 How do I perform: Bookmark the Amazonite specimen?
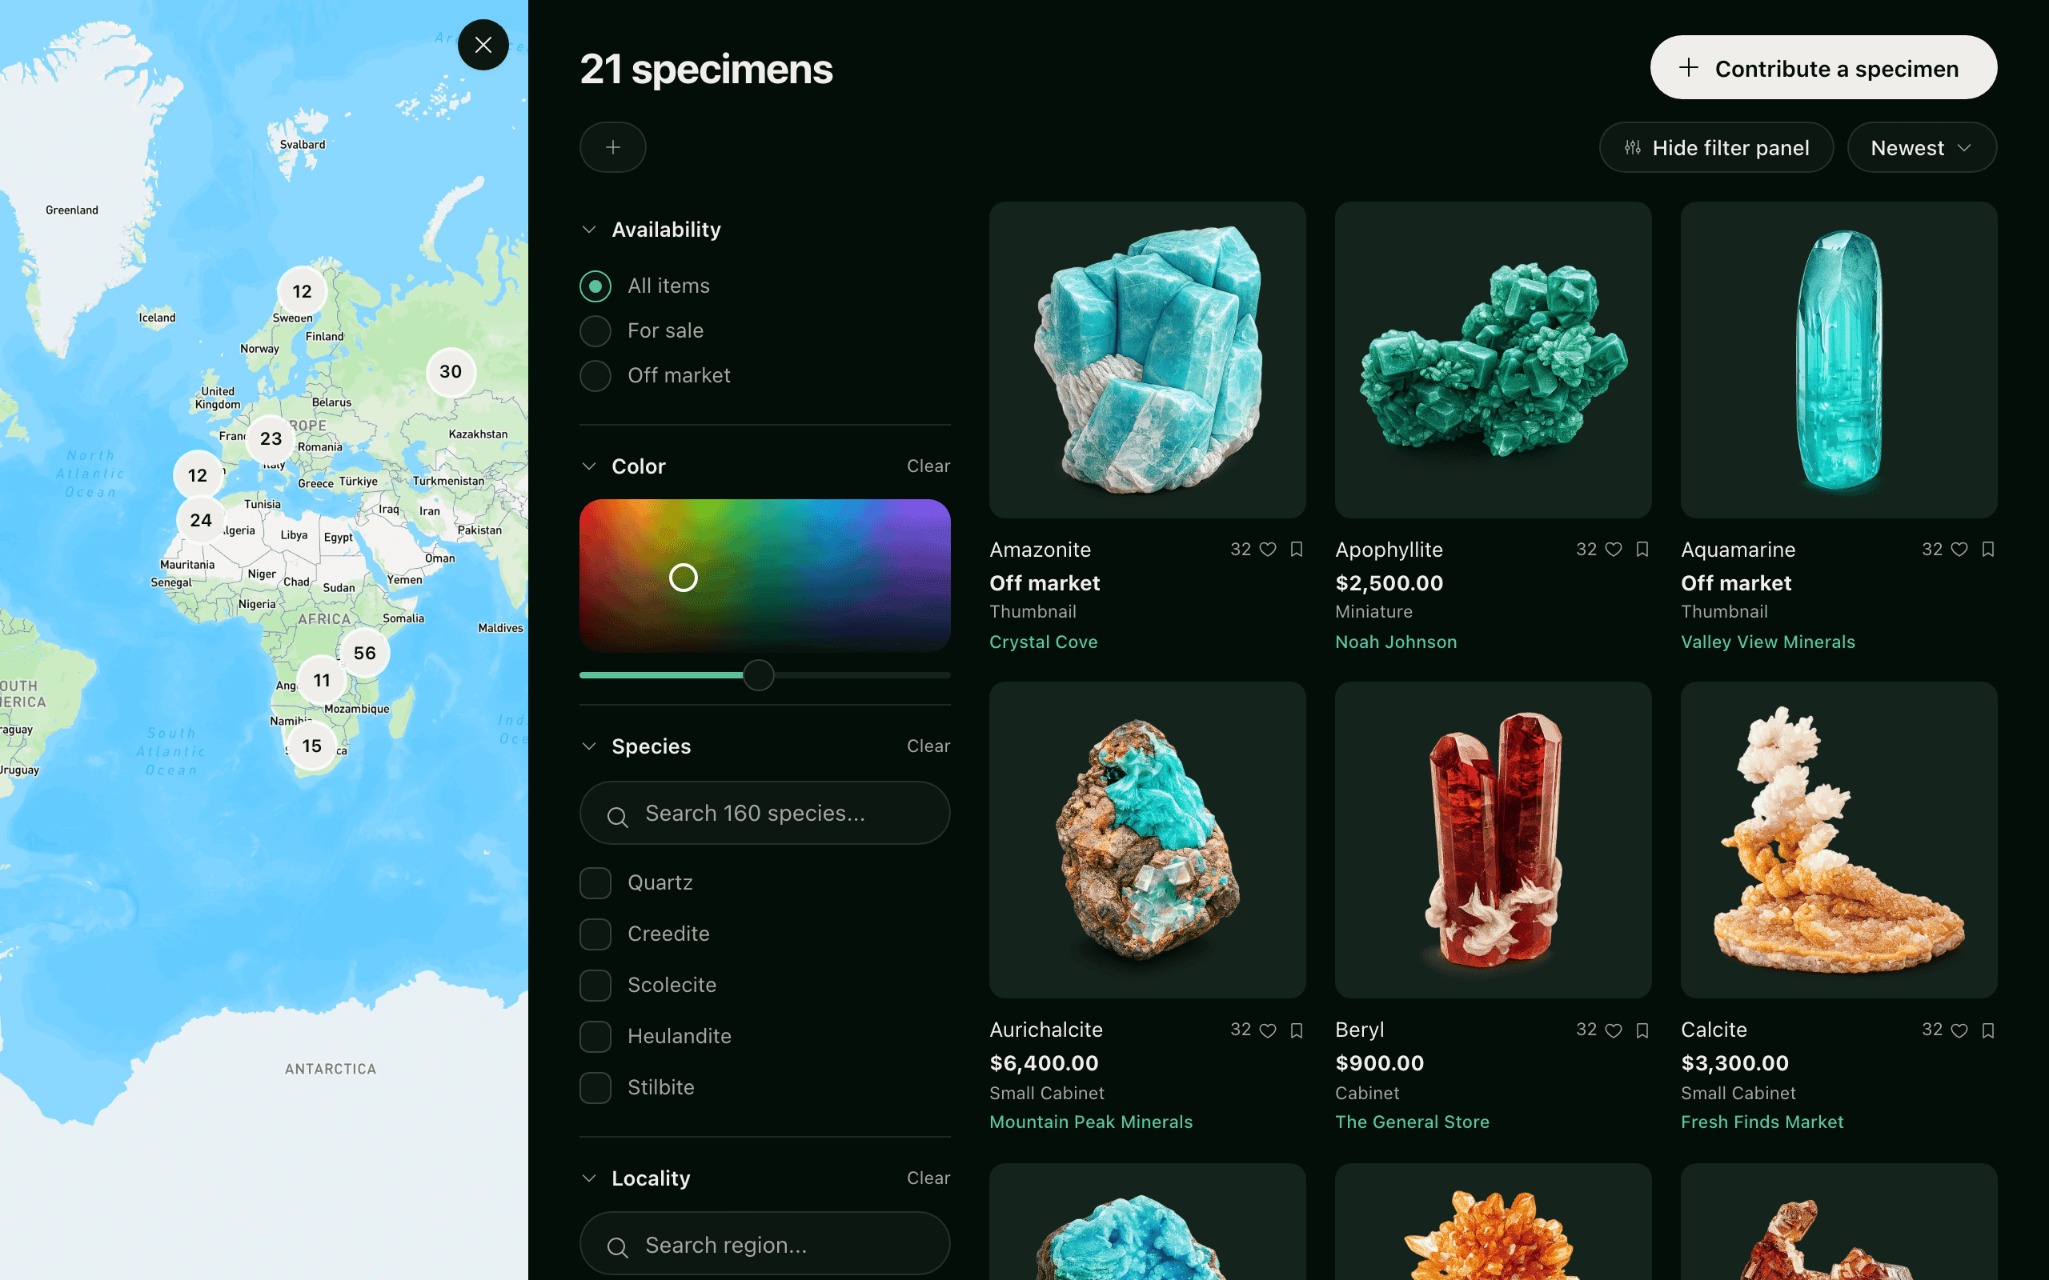point(1297,550)
